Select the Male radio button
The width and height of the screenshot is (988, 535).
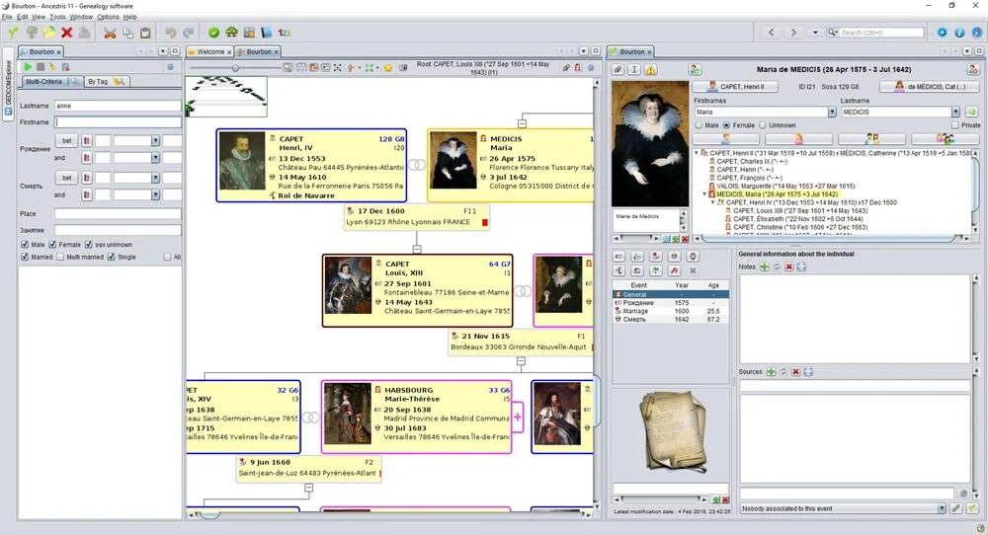click(x=700, y=125)
